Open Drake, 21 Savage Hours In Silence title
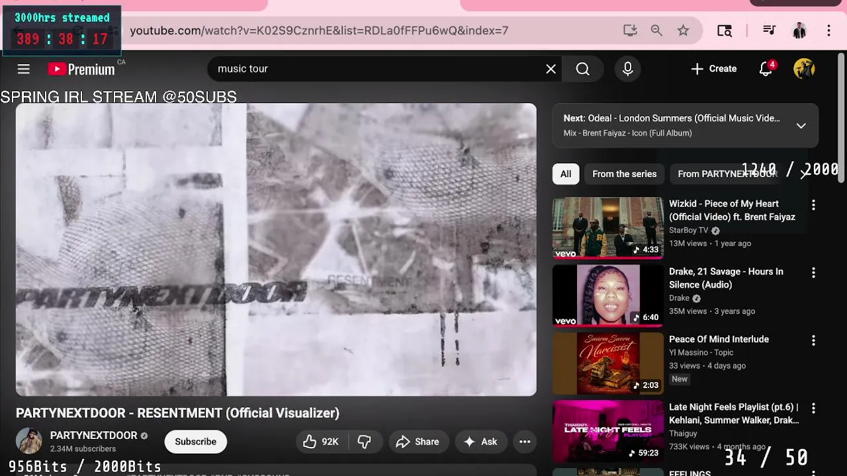 (726, 278)
